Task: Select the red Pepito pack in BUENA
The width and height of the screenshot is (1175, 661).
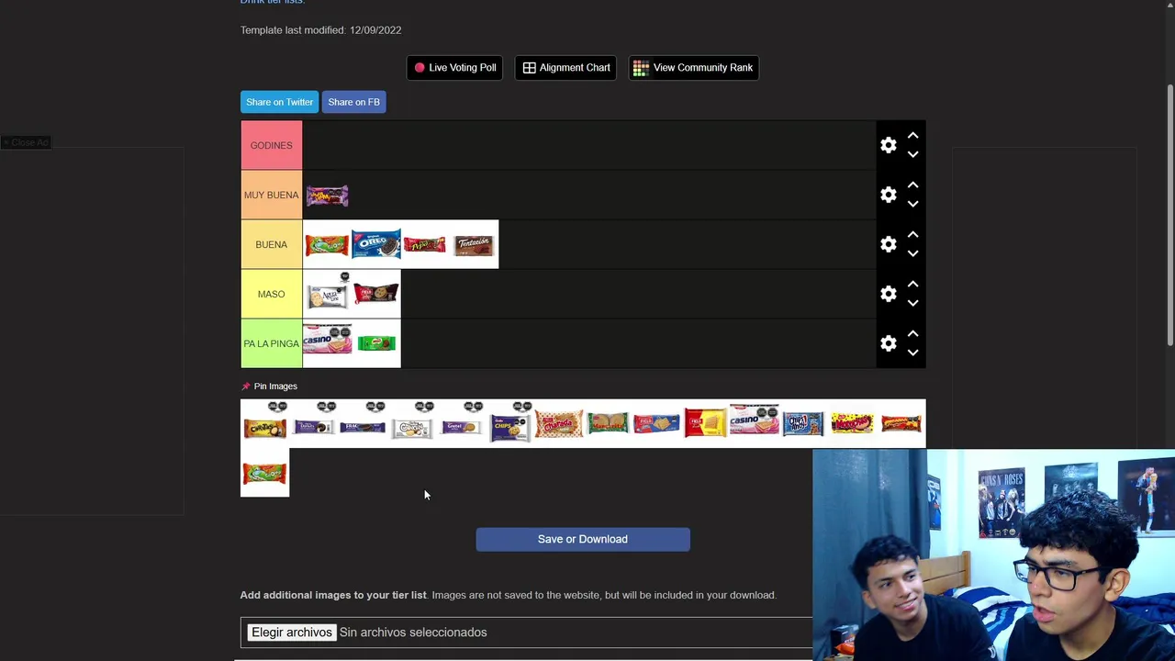Action: (425, 244)
